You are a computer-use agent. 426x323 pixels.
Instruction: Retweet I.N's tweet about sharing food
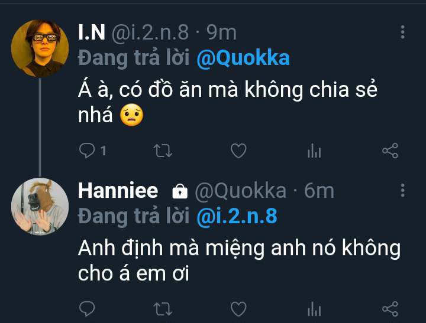163,152
